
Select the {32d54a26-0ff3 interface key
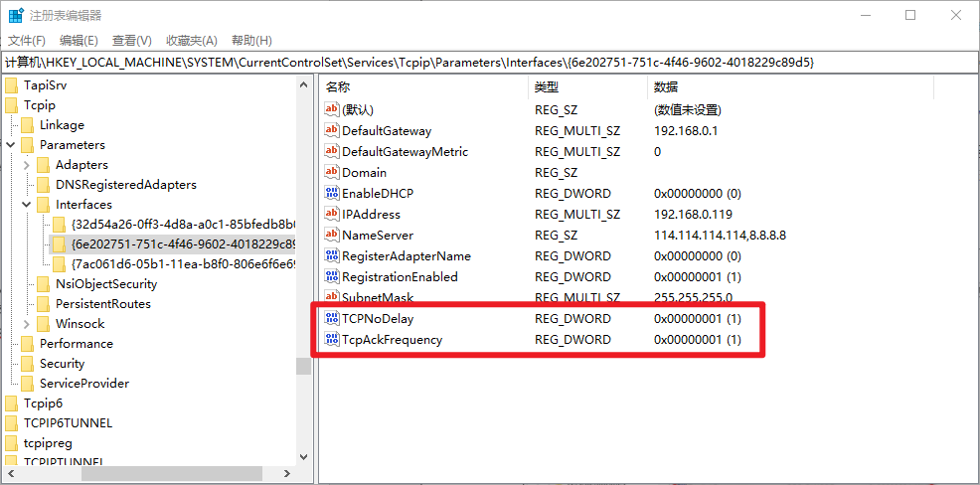[x=183, y=225]
